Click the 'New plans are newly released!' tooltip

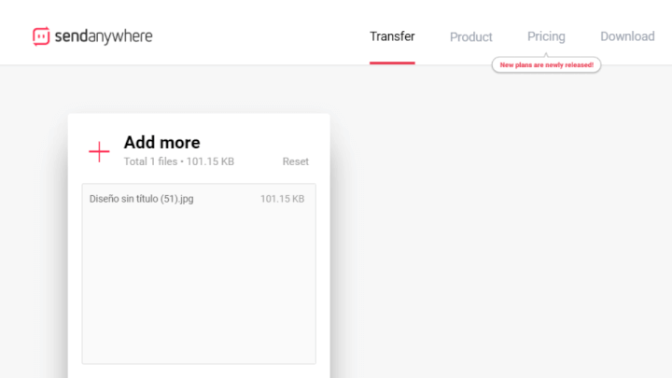546,64
